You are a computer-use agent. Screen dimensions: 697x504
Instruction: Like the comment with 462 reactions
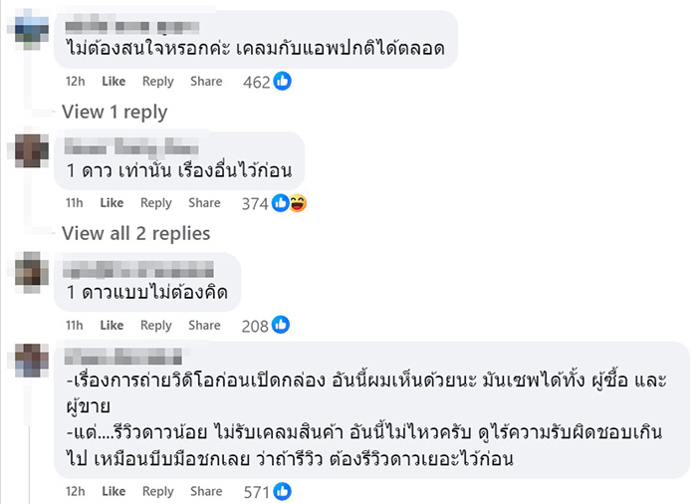113,82
